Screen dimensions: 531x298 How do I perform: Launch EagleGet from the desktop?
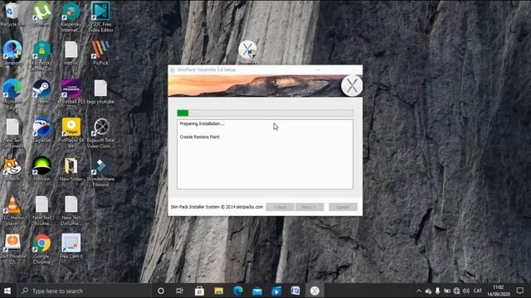(x=41, y=131)
